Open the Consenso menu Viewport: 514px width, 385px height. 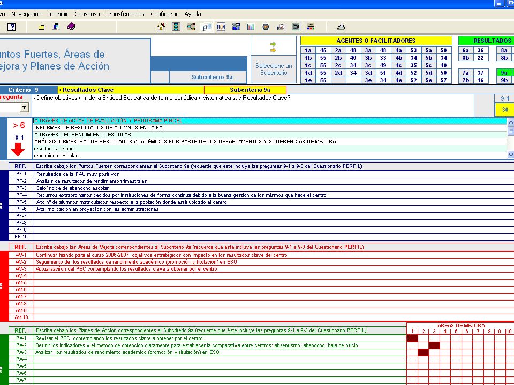pos(87,14)
